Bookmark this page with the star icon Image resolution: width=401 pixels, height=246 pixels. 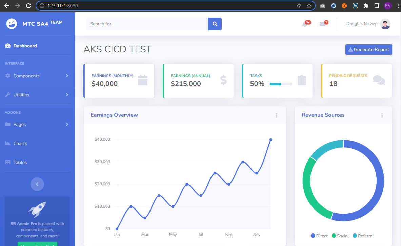[309, 6]
